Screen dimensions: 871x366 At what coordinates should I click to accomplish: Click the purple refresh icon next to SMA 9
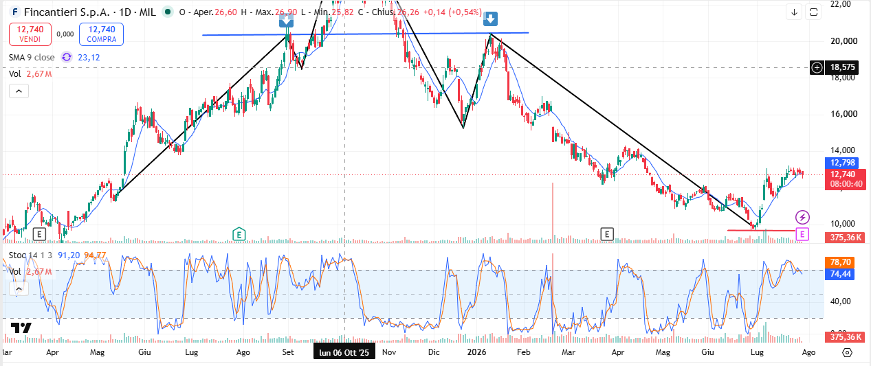tap(67, 57)
